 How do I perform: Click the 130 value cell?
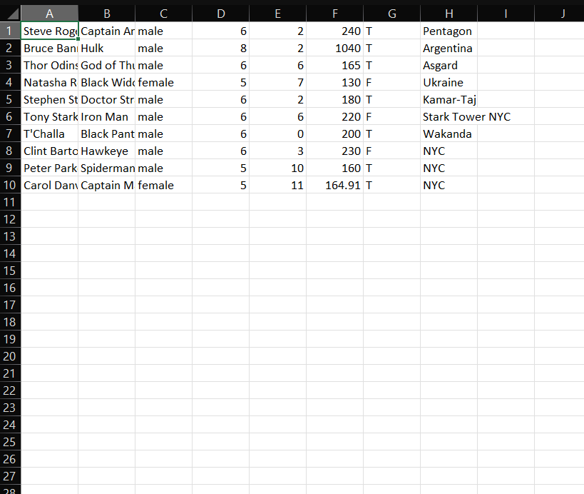point(334,82)
